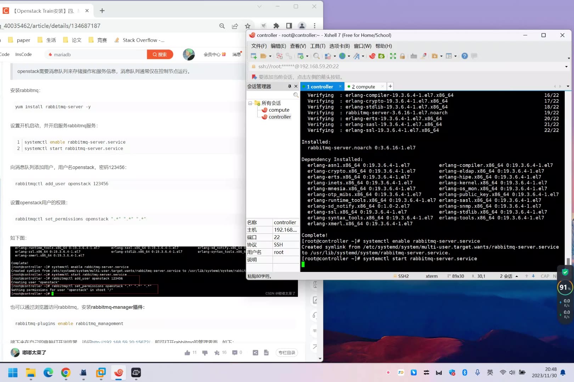Toggle browser side panel icon
This screenshot has width=574, height=382.
pyautogui.click(x=289, y=25)
